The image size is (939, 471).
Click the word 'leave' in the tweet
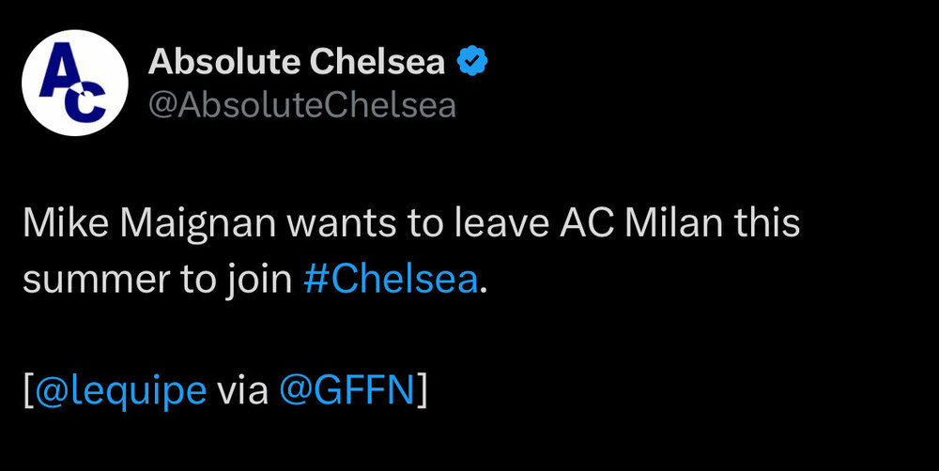pos(501,223)
